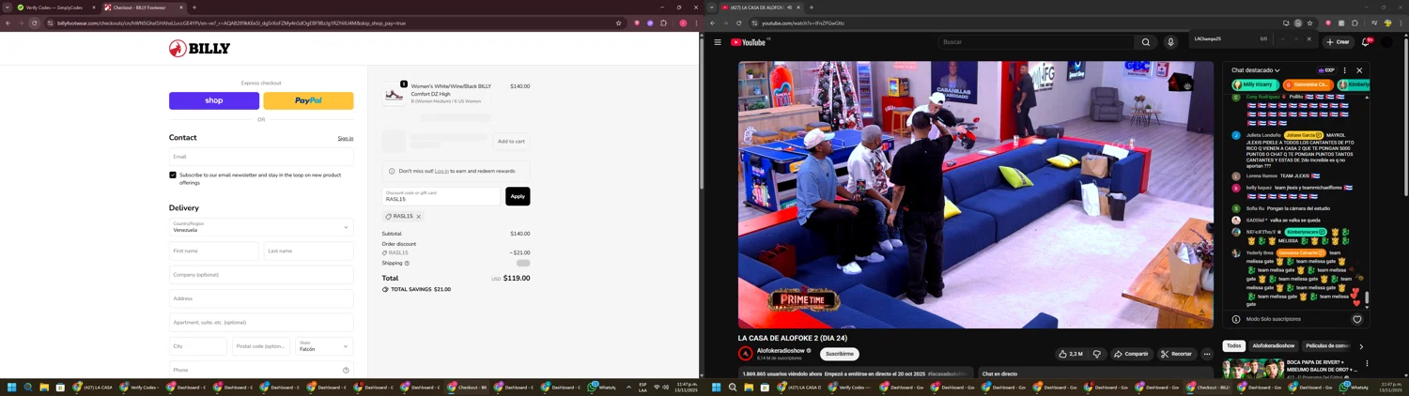Open the YouTube hamburger guide menu
The image size is (1409, 396).
click(718, 42)
